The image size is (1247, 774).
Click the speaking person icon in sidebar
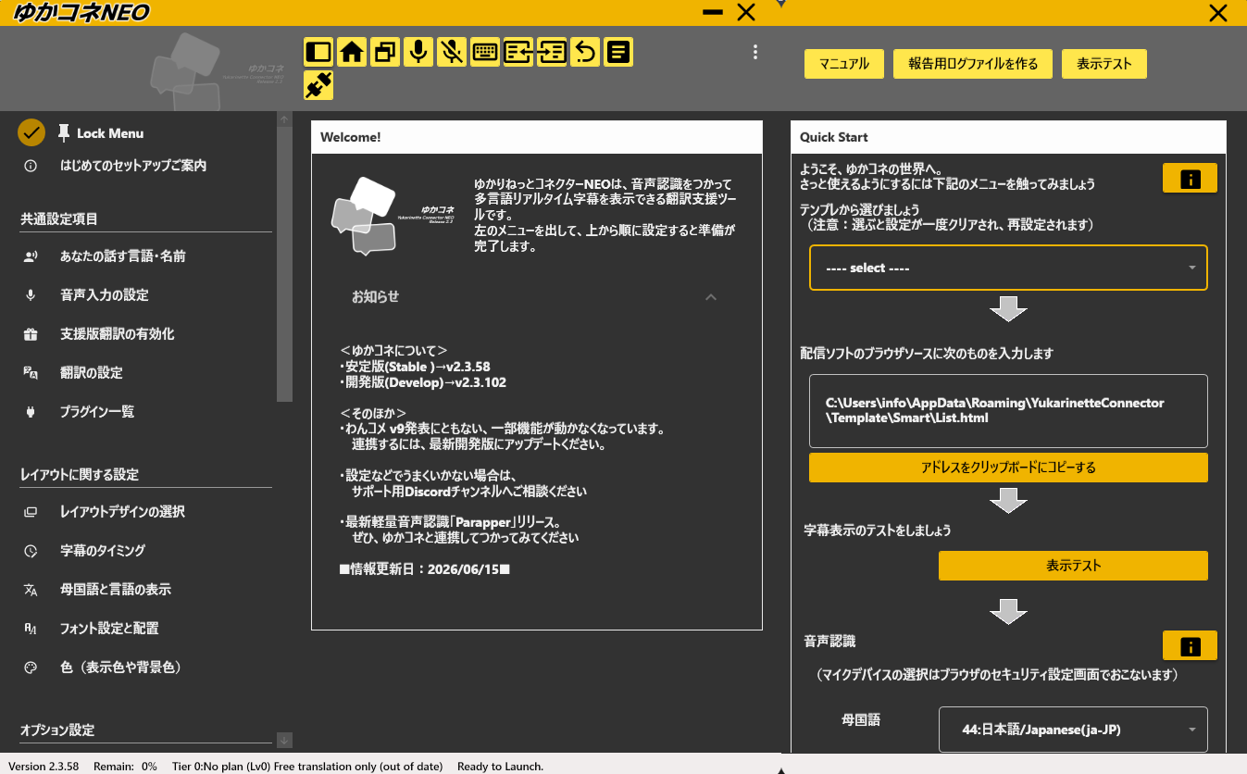pyautogui.click(x=31, y=256)
